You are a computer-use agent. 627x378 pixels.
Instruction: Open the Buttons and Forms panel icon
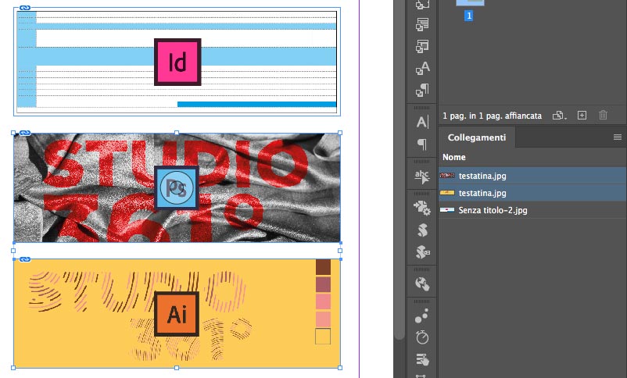[422, 359]
